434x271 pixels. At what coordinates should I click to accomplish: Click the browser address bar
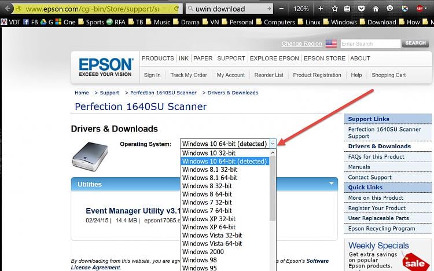click(93, 9)
